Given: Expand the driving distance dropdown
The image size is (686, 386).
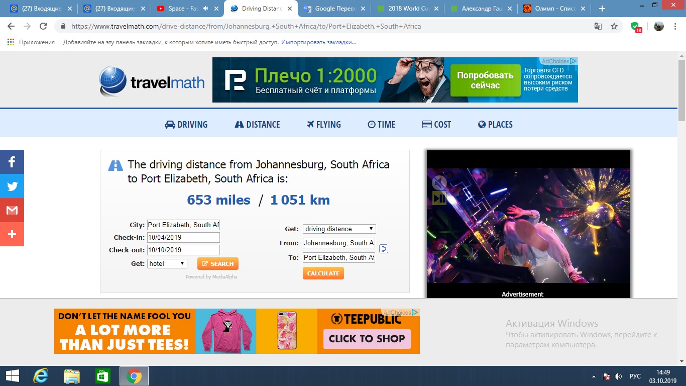Looking at the screenshot, I should pyautogui.click(x=339, y=229).
